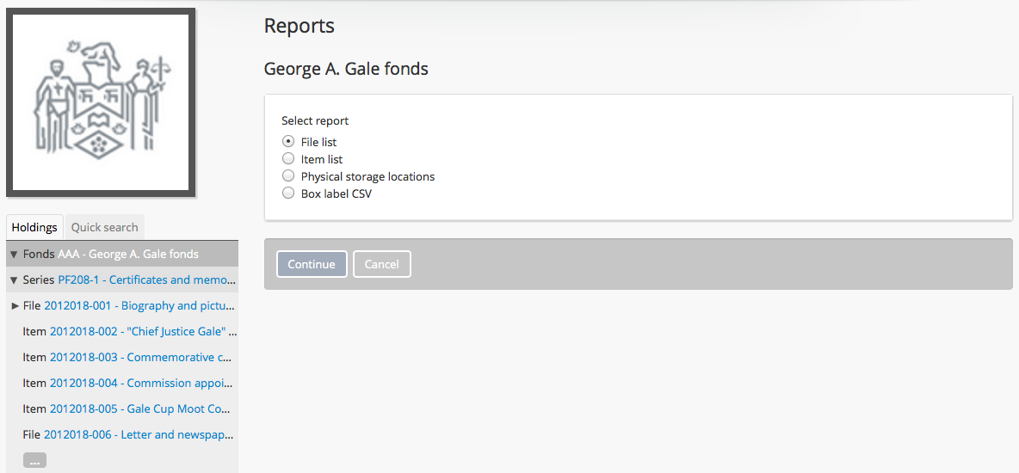Select Box label CSV radio button
1019x473 pixels.
point(288,193)
